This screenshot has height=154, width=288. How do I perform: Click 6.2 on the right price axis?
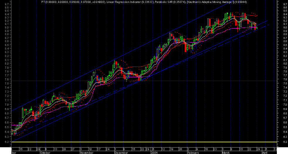pyautogui.click(x=285, y=142)
